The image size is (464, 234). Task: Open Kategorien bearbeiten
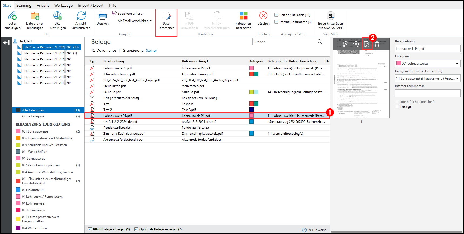tap(243, 21)
